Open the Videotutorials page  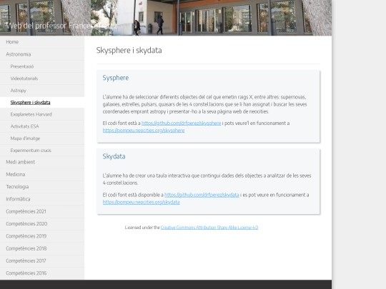(x=42, y=78)
